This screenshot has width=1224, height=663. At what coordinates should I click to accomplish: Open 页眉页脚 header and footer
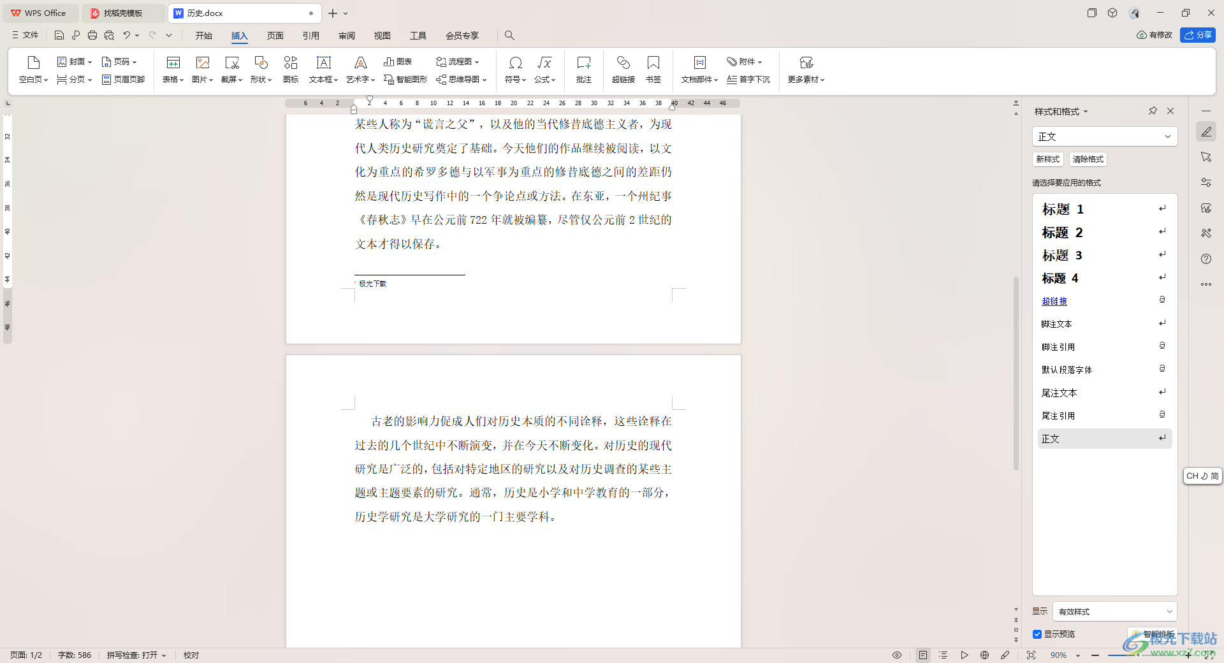(124, 80)
